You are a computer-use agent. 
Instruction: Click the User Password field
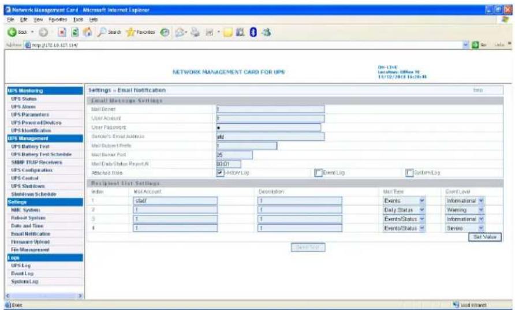click(x=268, y=128)
